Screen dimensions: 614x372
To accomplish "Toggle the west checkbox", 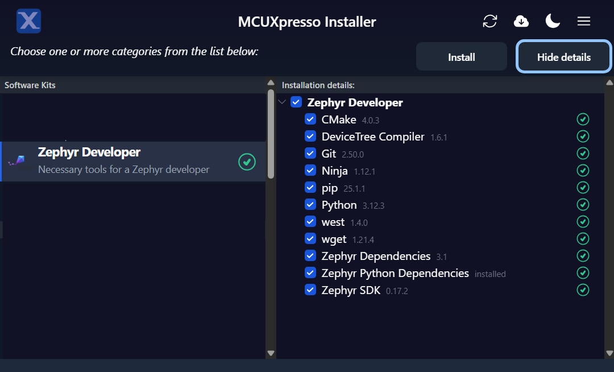I will [x=310, y=222].
